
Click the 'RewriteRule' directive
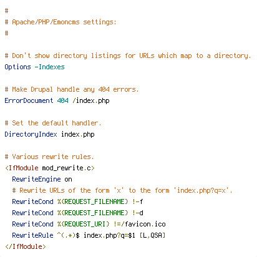[33, 235]
